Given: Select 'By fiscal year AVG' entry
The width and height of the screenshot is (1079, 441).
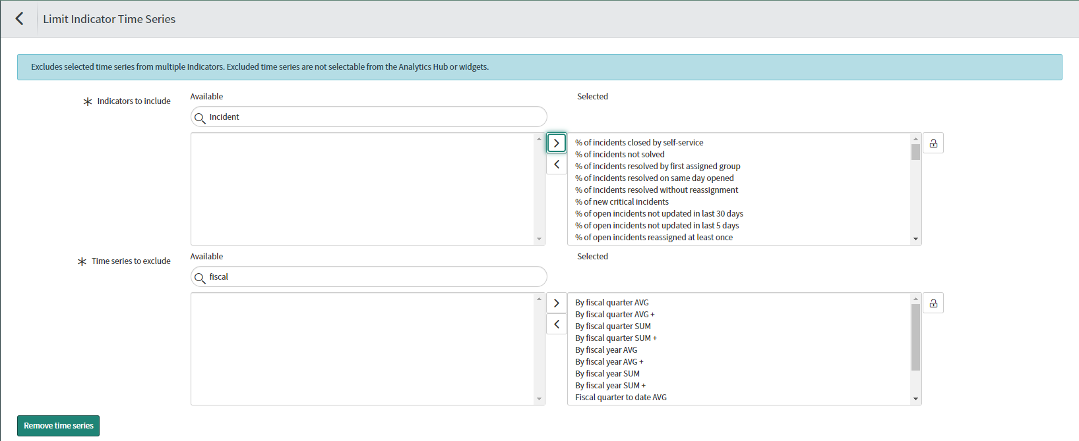Looking at the screenshot, I should pyautogui.click(x=606, y=350).
